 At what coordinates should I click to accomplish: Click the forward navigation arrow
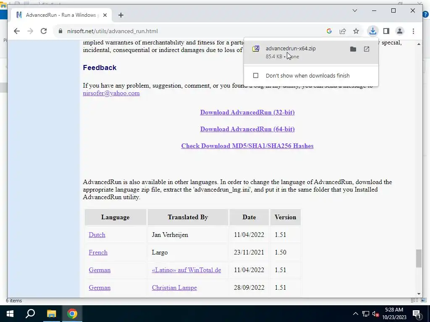click(30, 31)
